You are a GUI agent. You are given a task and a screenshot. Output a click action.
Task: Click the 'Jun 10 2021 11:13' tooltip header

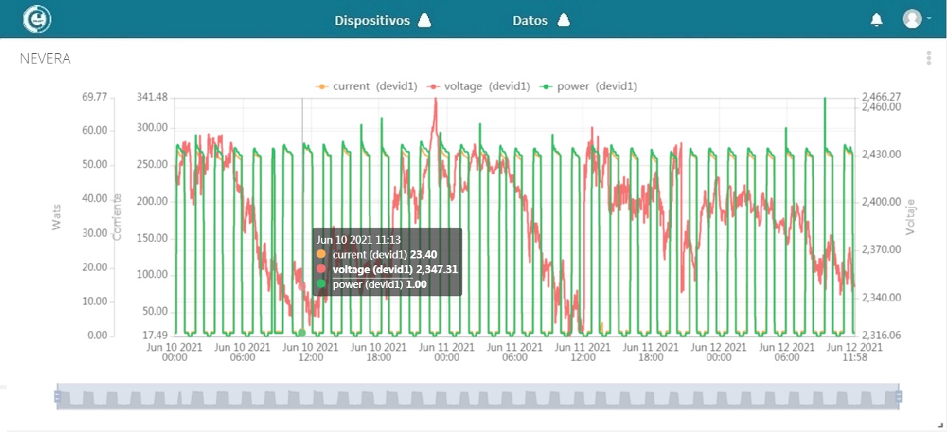click(359, 239)
